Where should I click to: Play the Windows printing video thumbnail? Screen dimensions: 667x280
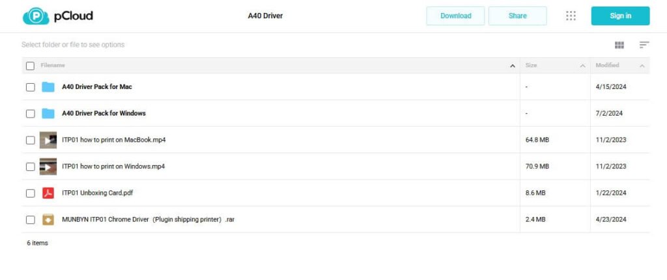click(48, 167)
